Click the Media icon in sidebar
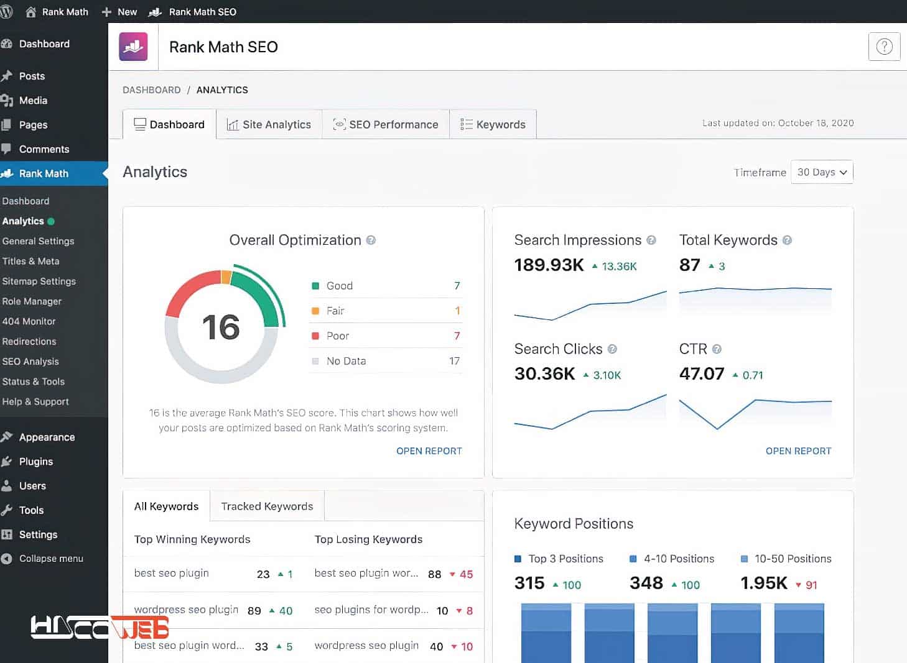 (x=7, y=100)
